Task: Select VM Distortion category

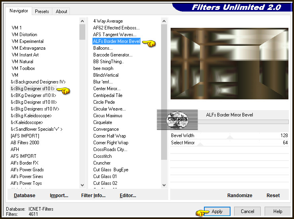Action: tap(24, 35)
